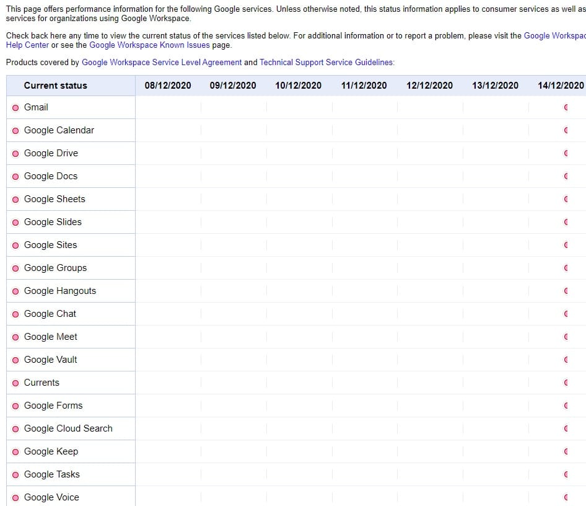This screenshot has height=506, width=586.
Task: Select the Google Chat service name
Action: tap(50, 314)
